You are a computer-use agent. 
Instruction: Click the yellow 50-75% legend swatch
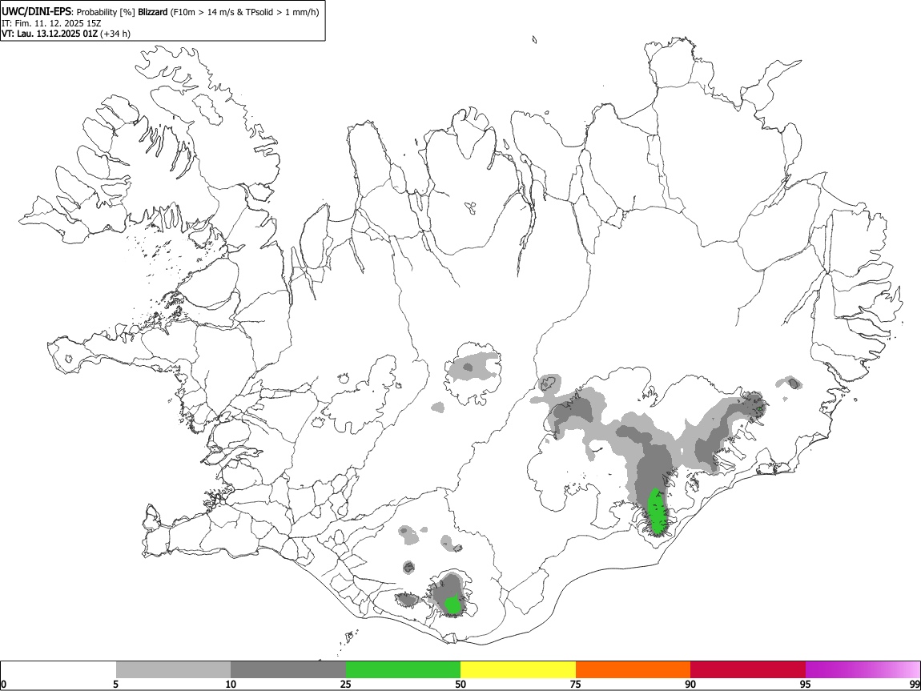pyautogui.click(x=518, y=670)
